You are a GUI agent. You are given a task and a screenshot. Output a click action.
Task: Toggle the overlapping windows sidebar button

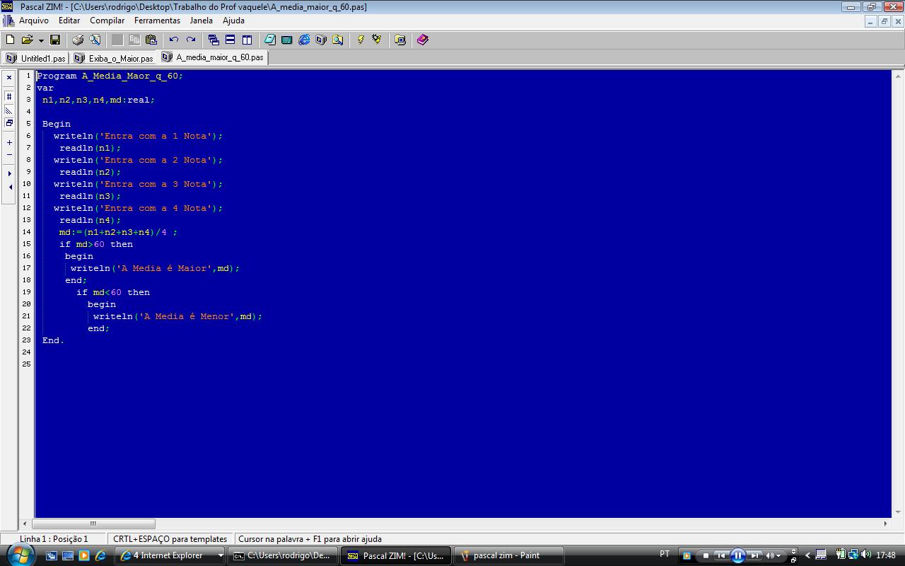click(9, 123)
